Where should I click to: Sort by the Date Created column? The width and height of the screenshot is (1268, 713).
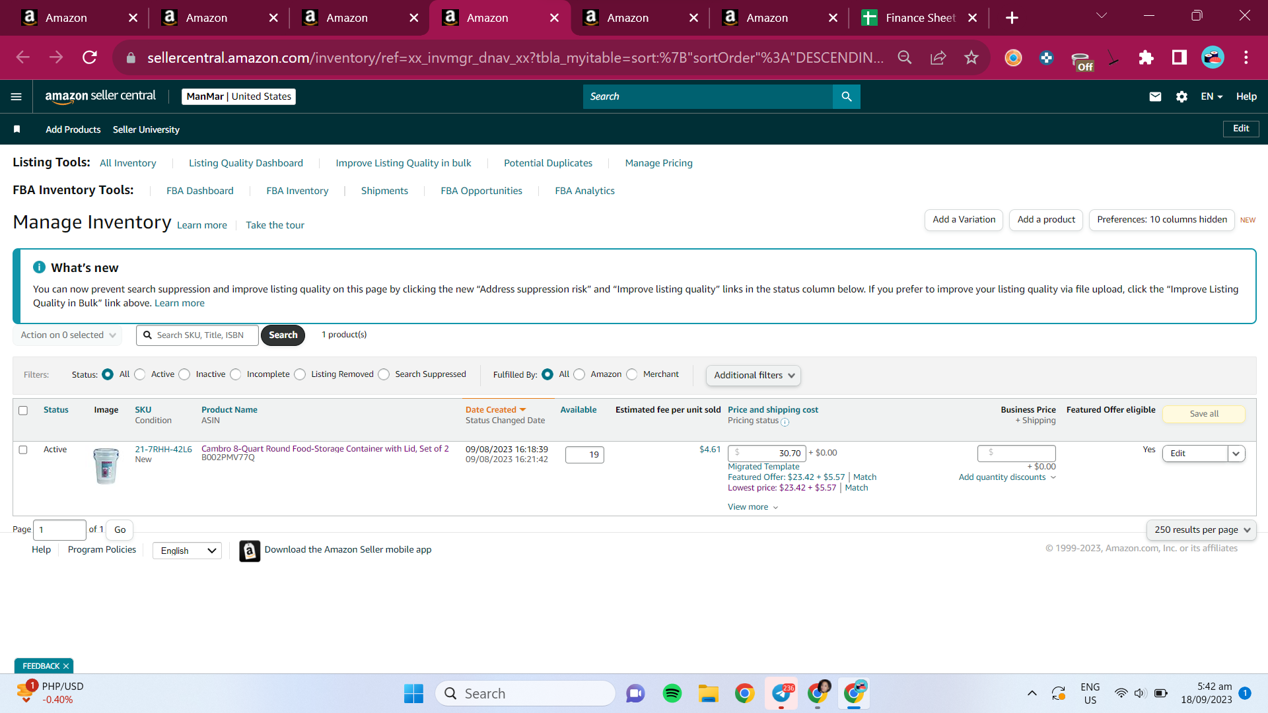click(x=495, y=410)
